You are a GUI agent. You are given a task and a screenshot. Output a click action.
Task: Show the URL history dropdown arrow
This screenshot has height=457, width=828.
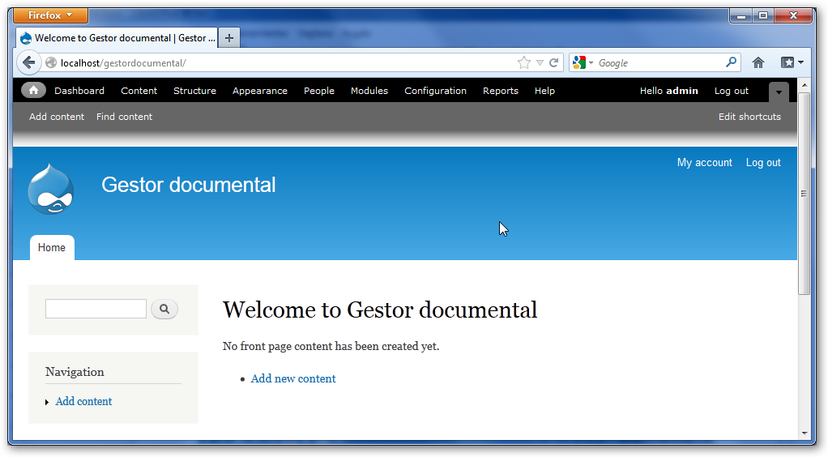(540, 62)
